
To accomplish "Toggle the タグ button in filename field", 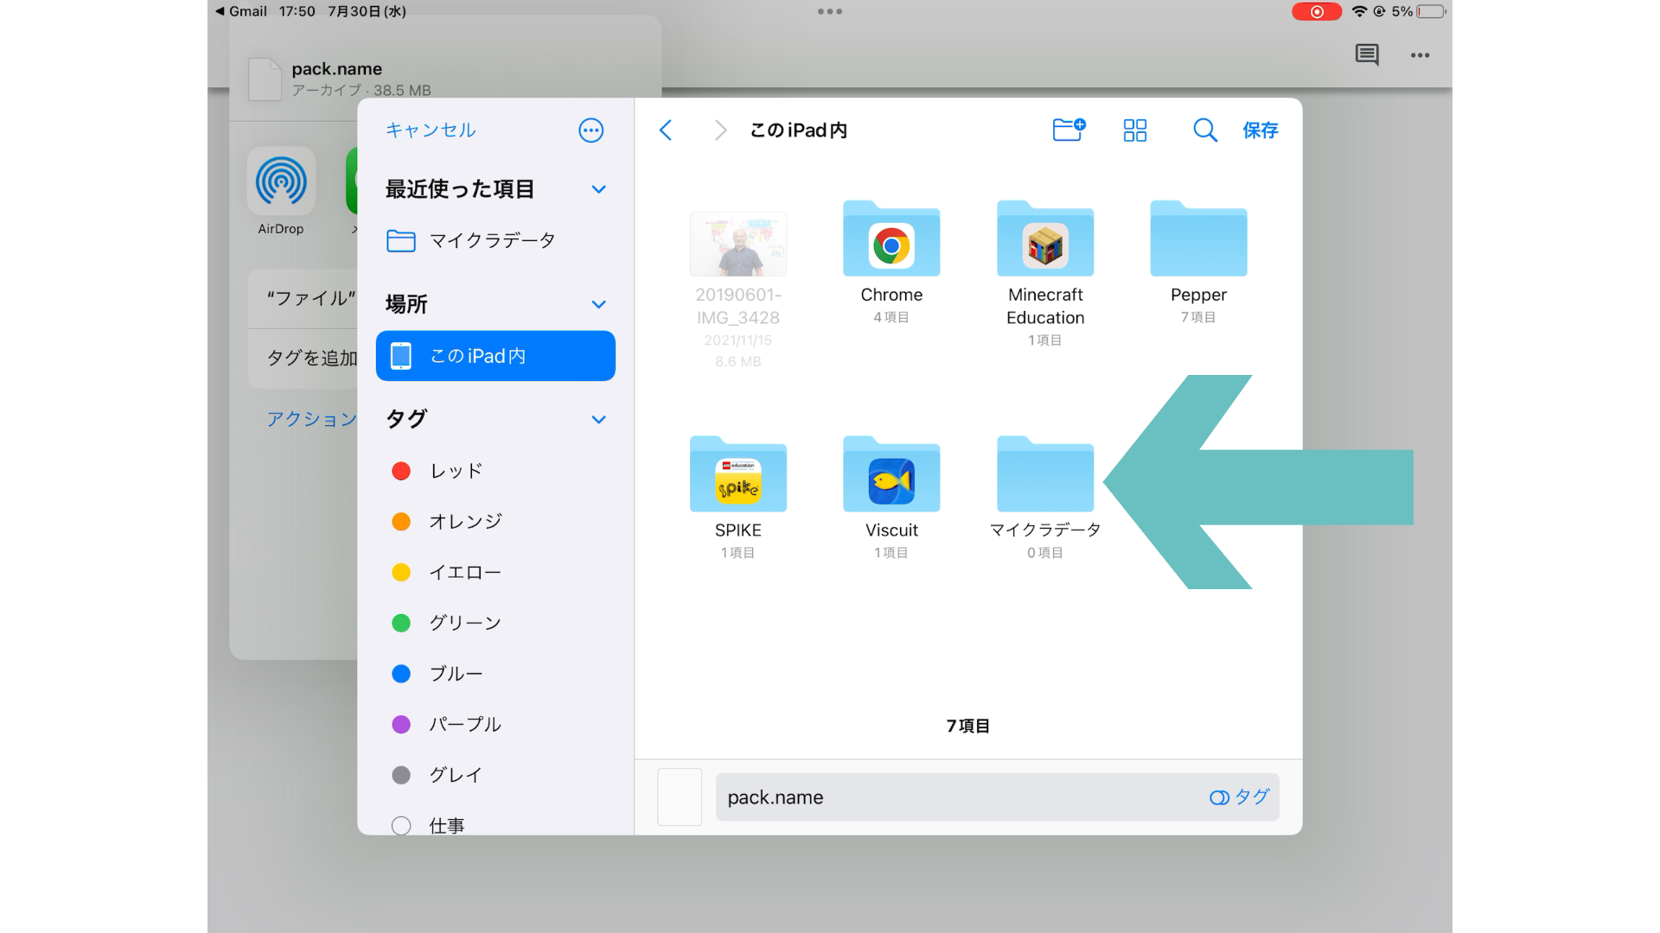I will 1239,797.
